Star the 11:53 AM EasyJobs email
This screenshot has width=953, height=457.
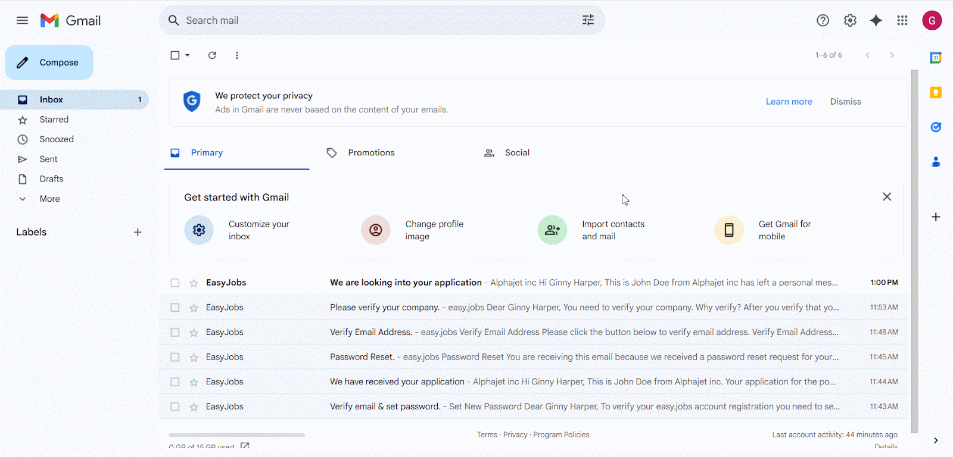194,308
